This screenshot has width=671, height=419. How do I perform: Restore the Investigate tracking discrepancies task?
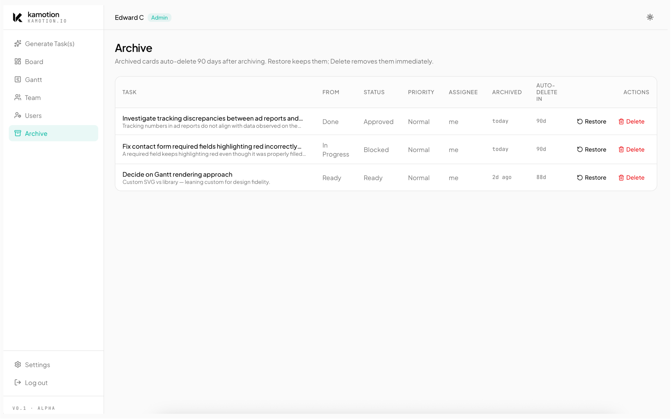tap(591, 121)
